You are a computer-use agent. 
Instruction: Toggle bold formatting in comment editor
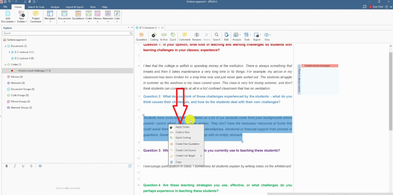click(x=7, y=166)
